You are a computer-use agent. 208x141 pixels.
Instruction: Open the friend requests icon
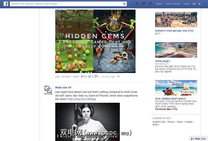pos(137,4)
